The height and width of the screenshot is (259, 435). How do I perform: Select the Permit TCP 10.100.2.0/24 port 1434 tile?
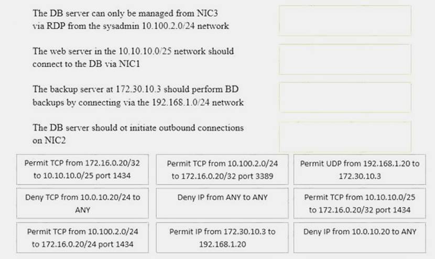point(83,238)
